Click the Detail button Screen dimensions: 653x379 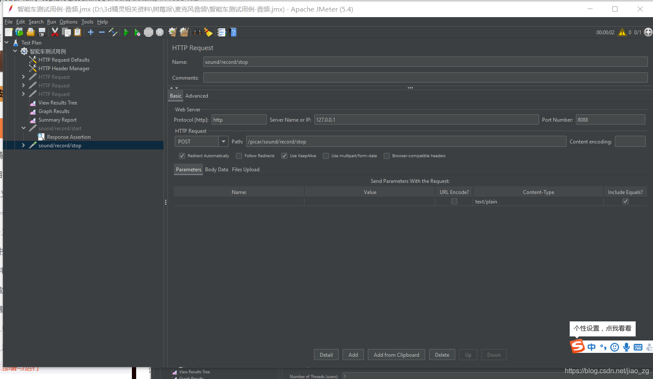(x=326, y=355)
